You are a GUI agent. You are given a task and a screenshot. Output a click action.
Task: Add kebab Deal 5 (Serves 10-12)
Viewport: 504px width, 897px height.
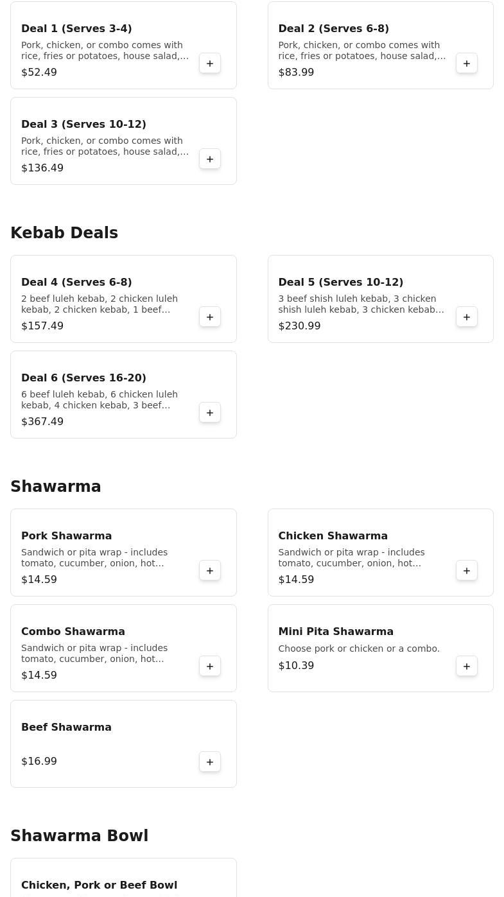tap(467, 317)
